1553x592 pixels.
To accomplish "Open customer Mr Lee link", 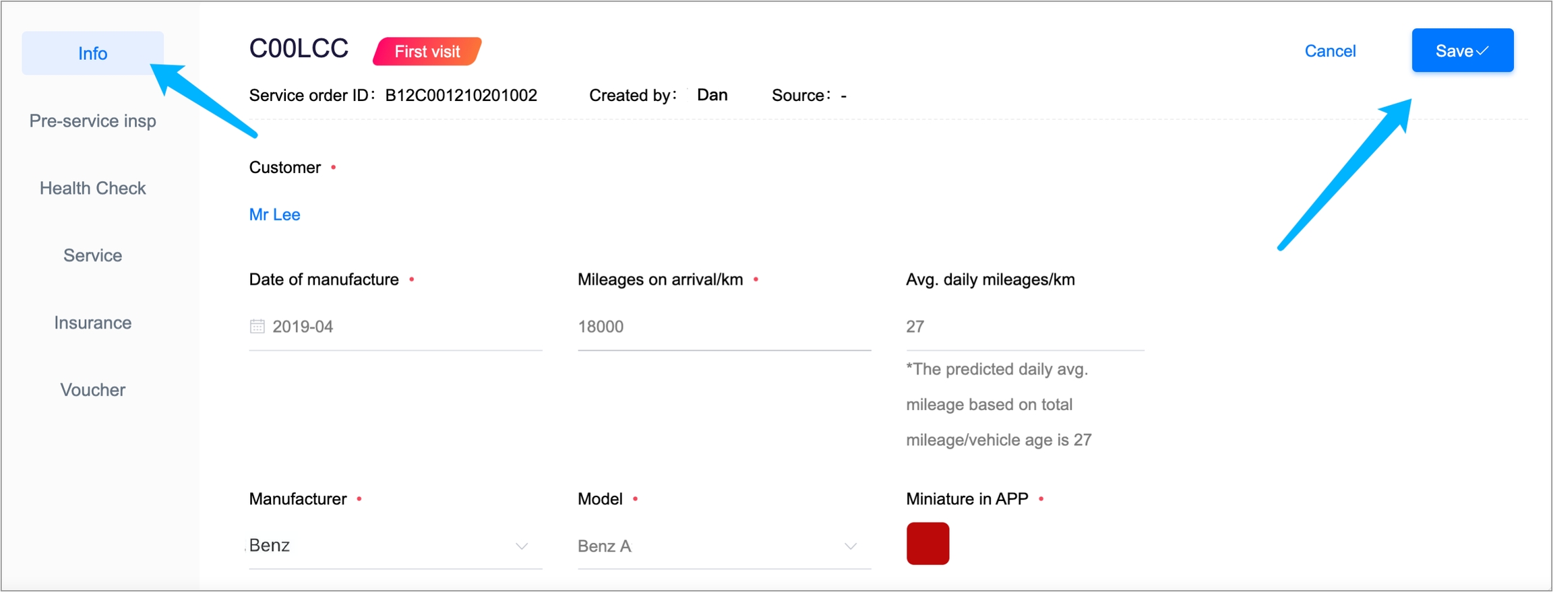I will coord(274,215).
